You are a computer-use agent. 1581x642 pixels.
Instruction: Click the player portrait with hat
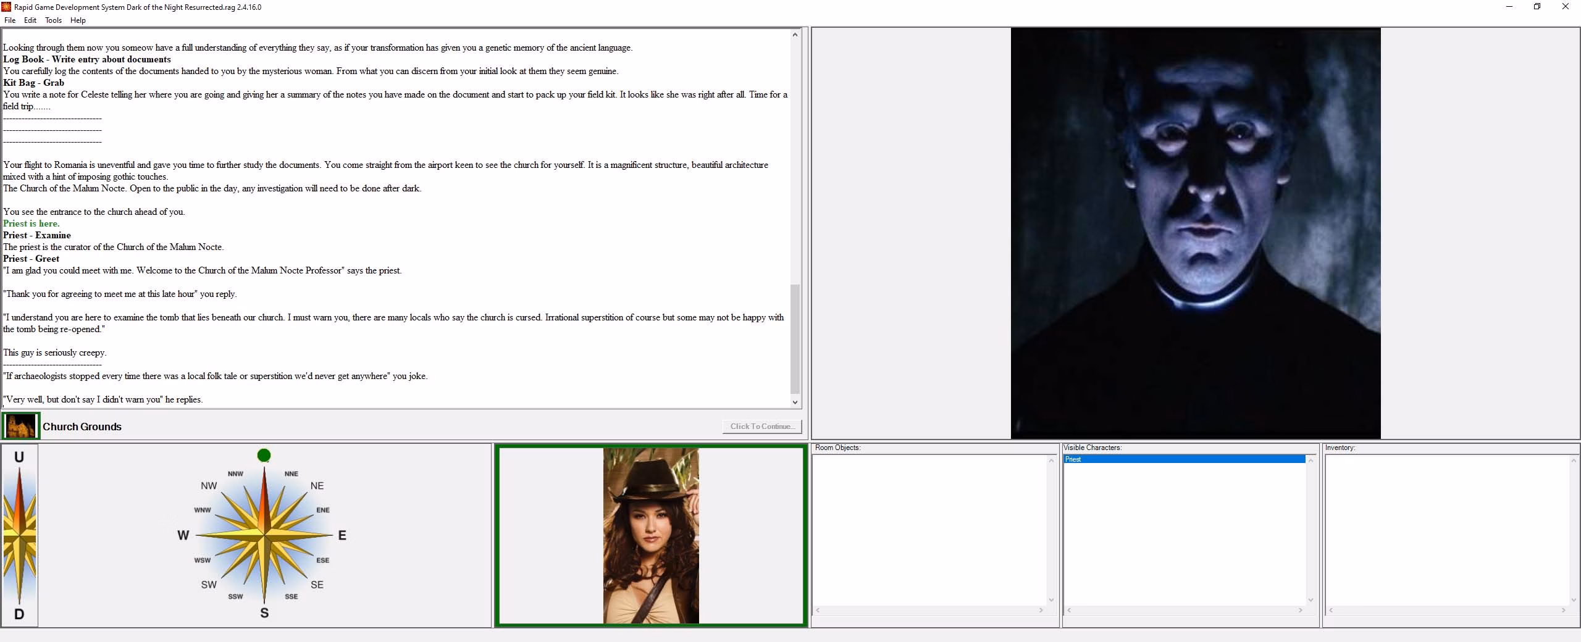tap(651, 536)
